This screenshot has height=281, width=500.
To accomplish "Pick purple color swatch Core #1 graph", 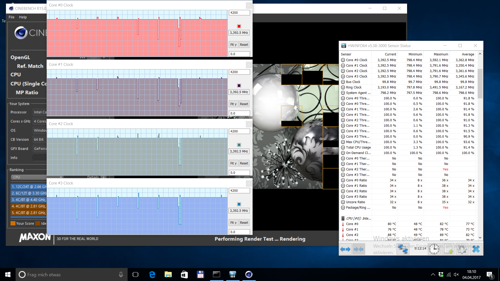I will [239, 86].
